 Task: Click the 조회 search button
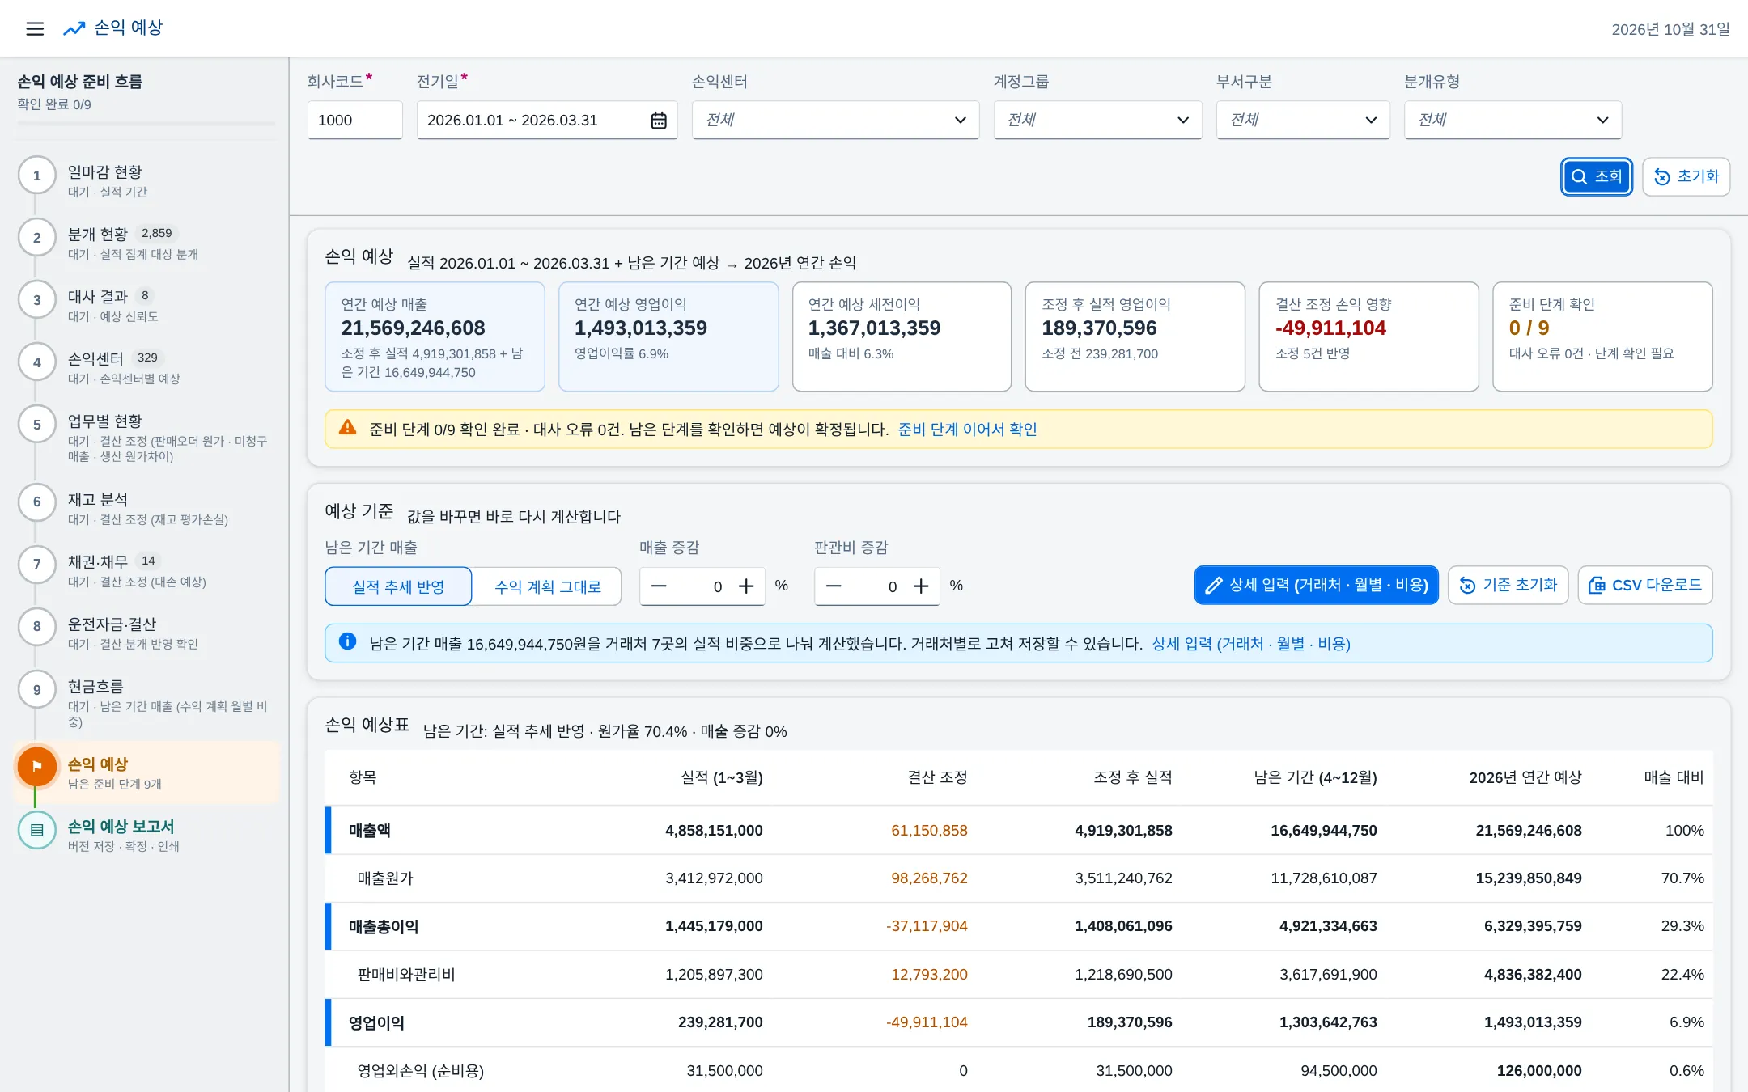[1596, 176]
